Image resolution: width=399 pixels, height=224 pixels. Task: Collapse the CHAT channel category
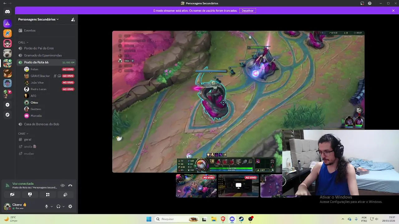[x=23, y=134]
